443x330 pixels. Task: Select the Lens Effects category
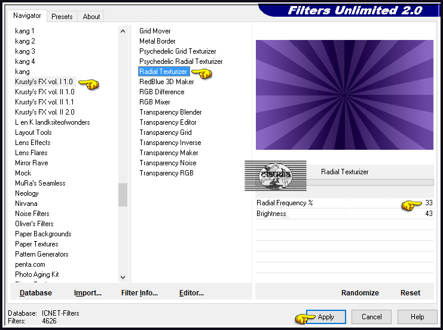coord(33,143)
